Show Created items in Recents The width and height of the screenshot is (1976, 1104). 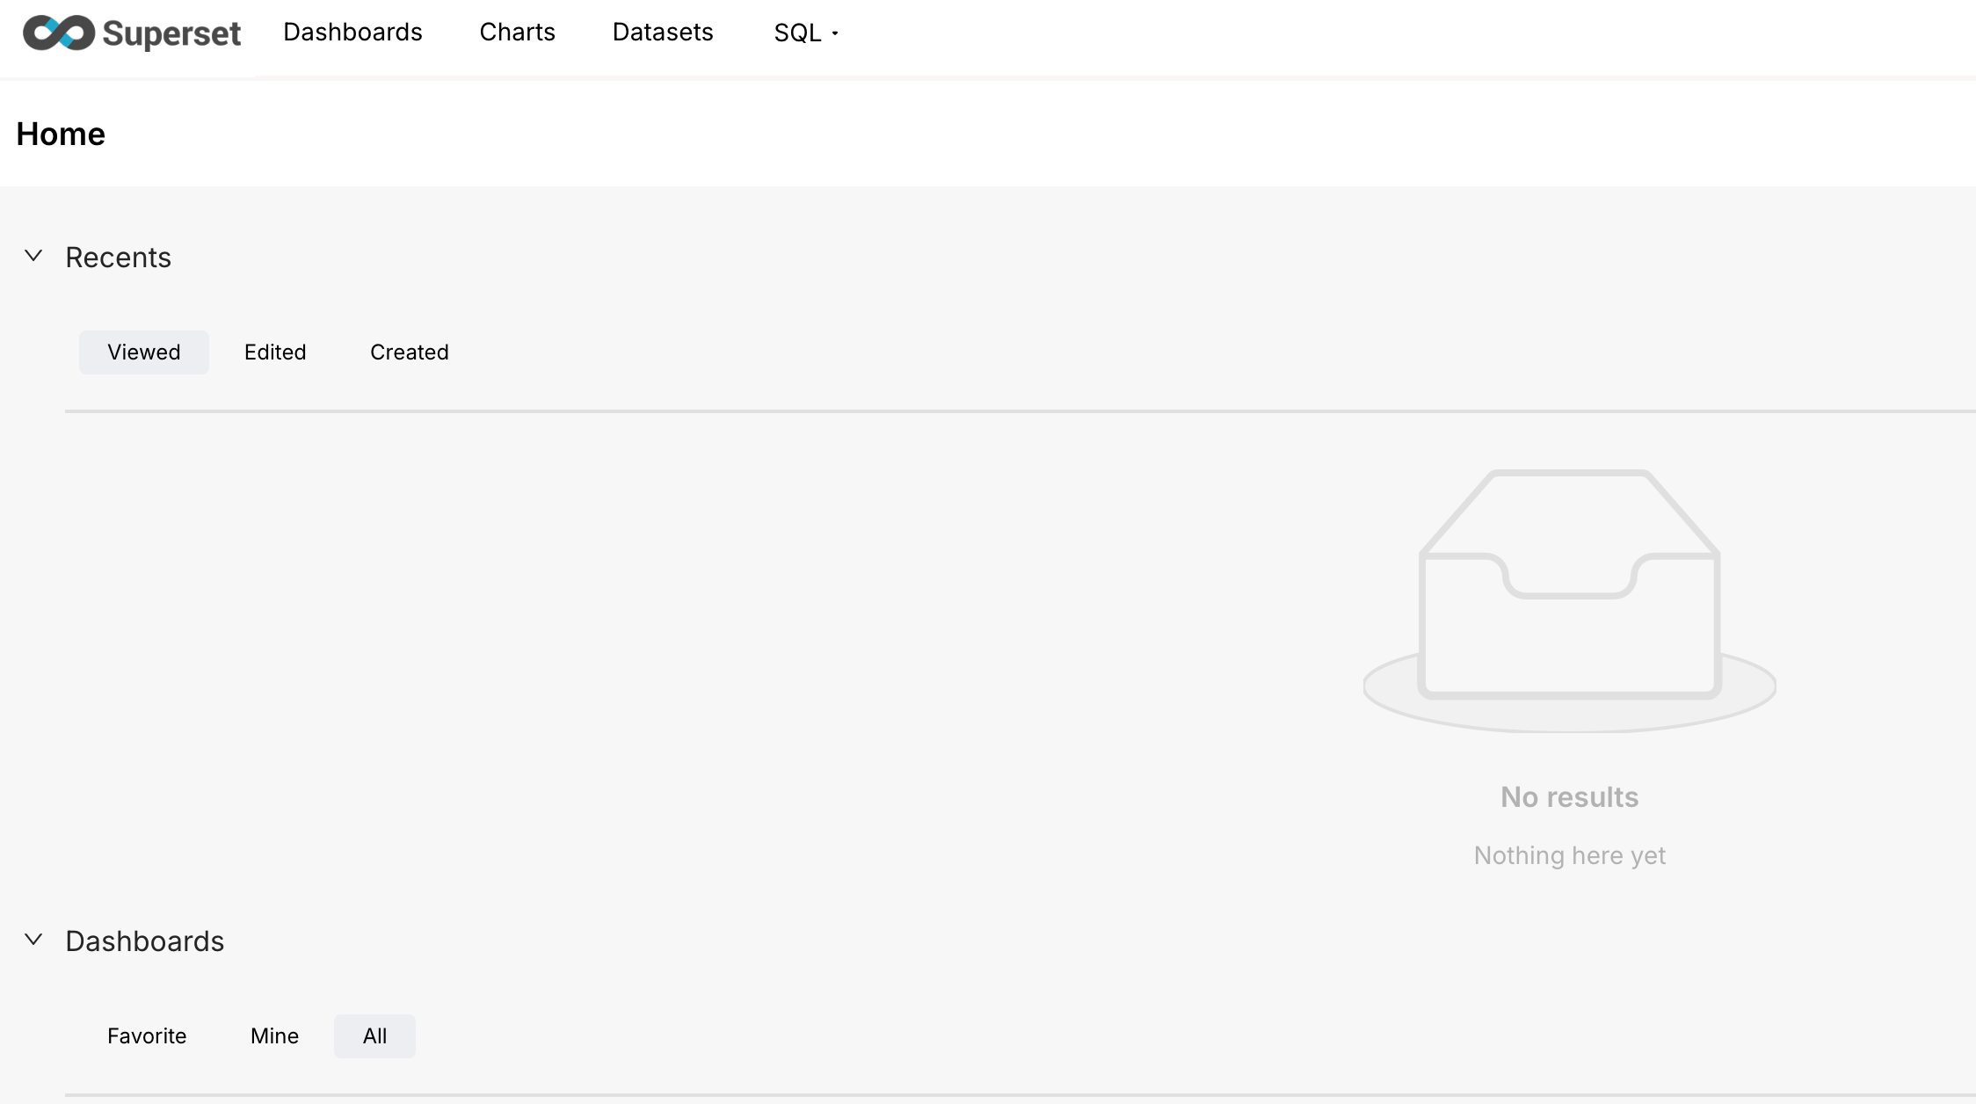pyautogui.click(x=409, y=352)
